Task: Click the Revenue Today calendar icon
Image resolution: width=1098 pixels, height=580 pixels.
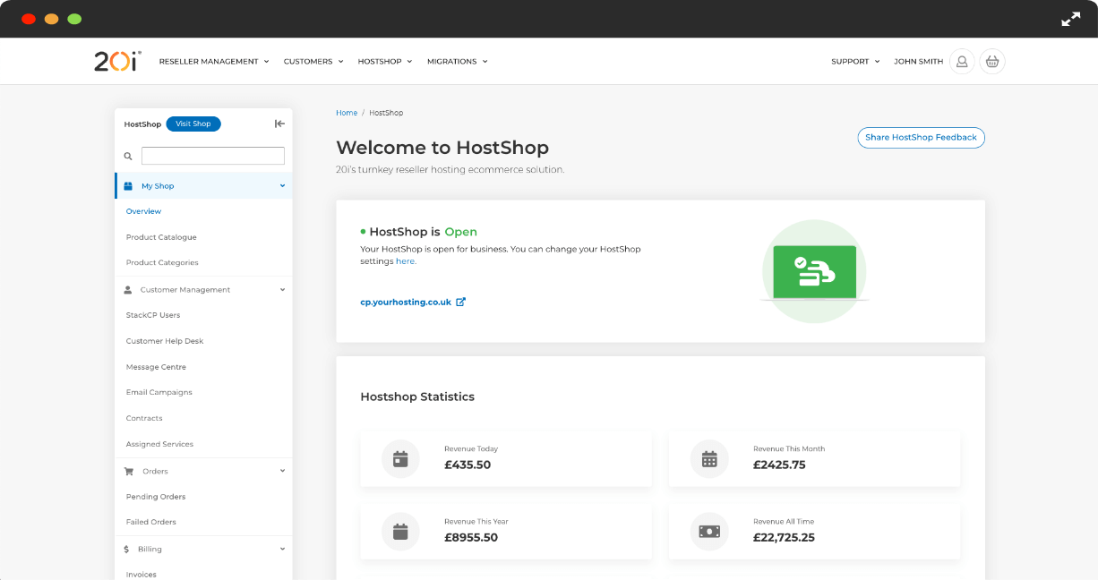Action: (400, 459)
